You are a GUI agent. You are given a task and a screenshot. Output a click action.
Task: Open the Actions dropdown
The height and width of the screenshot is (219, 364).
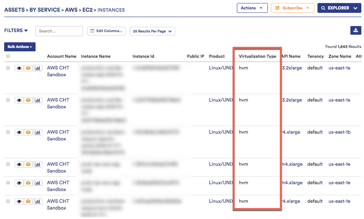[252, 8]
